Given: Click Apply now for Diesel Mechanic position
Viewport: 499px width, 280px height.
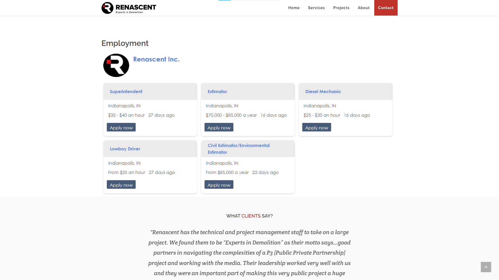Looking at the screenshot, I should 316,127.
